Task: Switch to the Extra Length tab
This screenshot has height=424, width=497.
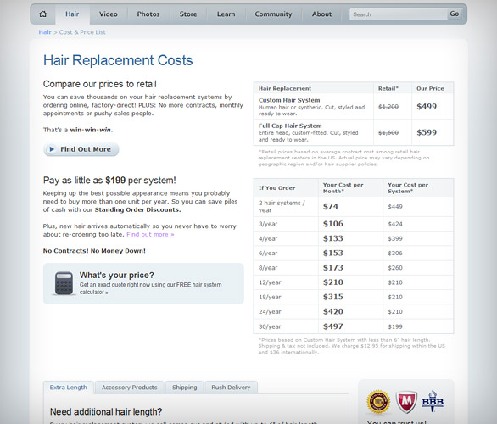Action: [69, 388]
